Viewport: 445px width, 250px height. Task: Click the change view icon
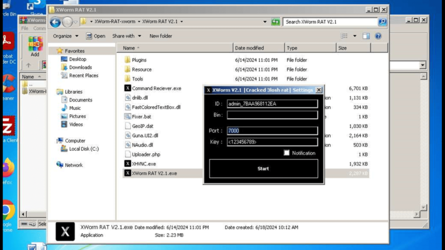[x=344, y=36]
